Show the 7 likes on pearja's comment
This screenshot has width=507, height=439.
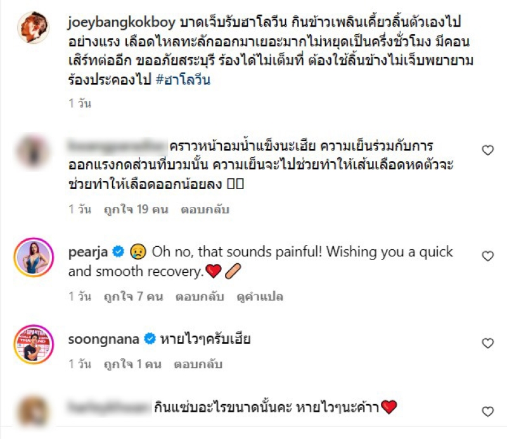pyautogui.click(x=134, y=296)
